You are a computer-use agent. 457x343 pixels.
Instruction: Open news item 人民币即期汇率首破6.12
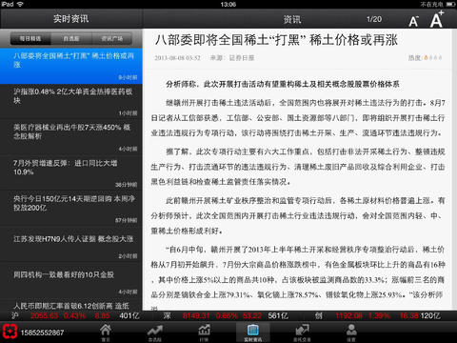pos(71,305)
